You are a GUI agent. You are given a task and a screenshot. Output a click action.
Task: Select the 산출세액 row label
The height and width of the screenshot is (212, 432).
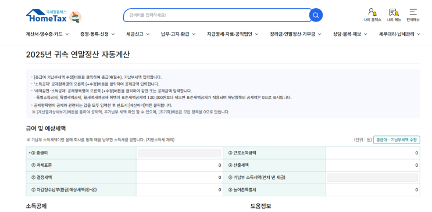[x=238, y=165]
